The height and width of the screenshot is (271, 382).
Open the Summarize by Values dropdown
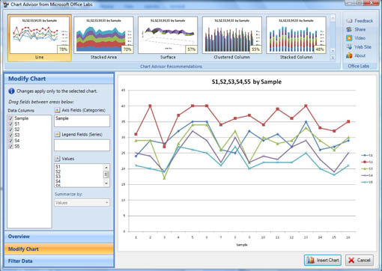pyautogui.click(x=82, y=202)
